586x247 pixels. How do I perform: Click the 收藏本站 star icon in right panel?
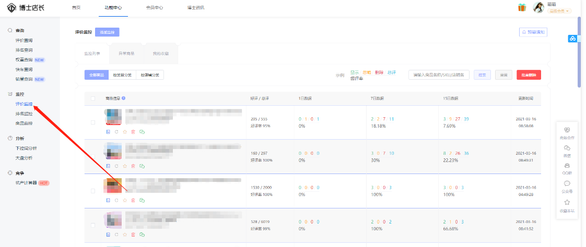tap(567, 204)
